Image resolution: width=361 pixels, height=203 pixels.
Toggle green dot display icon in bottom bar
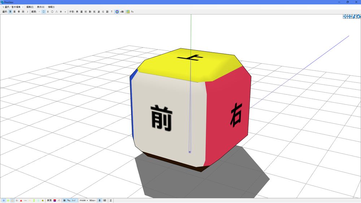[8, 200]
